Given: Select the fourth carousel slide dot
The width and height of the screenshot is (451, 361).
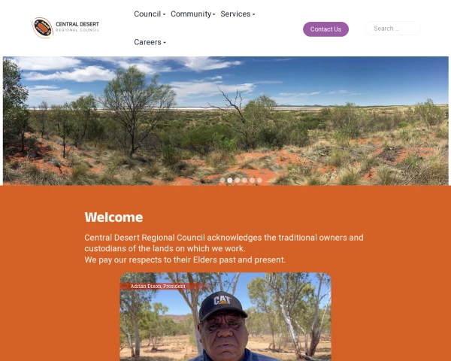Looking at the screenshot, I should tap(244, 180).
